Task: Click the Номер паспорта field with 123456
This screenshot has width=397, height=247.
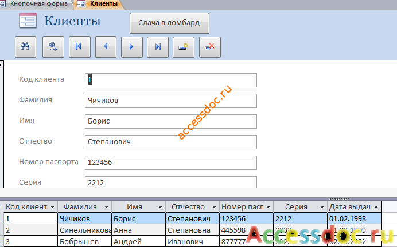Action: pos(171,162)
